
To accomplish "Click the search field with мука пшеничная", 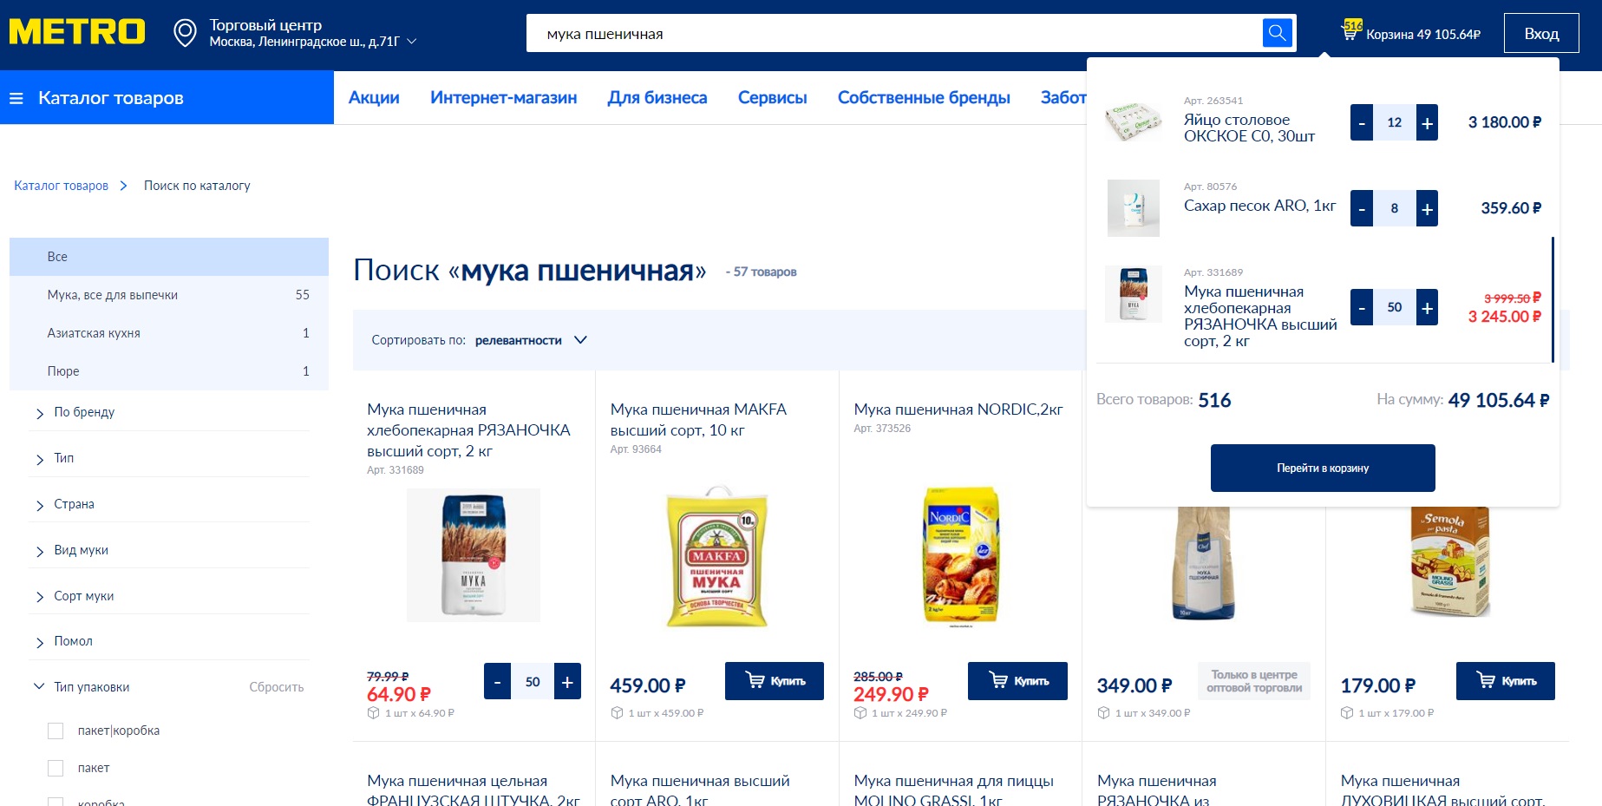I will (894, 34).
